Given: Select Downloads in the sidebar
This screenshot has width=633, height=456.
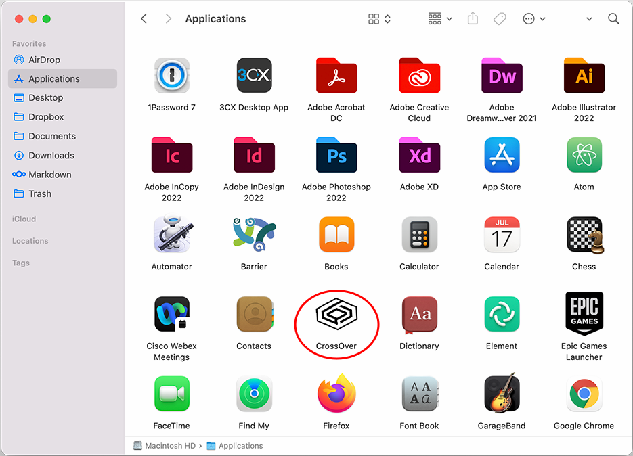Looking at the screenshot, I should pos(51,155).
